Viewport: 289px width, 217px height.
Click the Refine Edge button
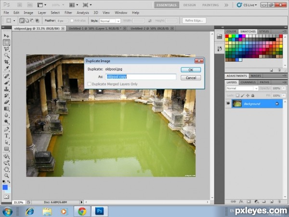point(194,20)
